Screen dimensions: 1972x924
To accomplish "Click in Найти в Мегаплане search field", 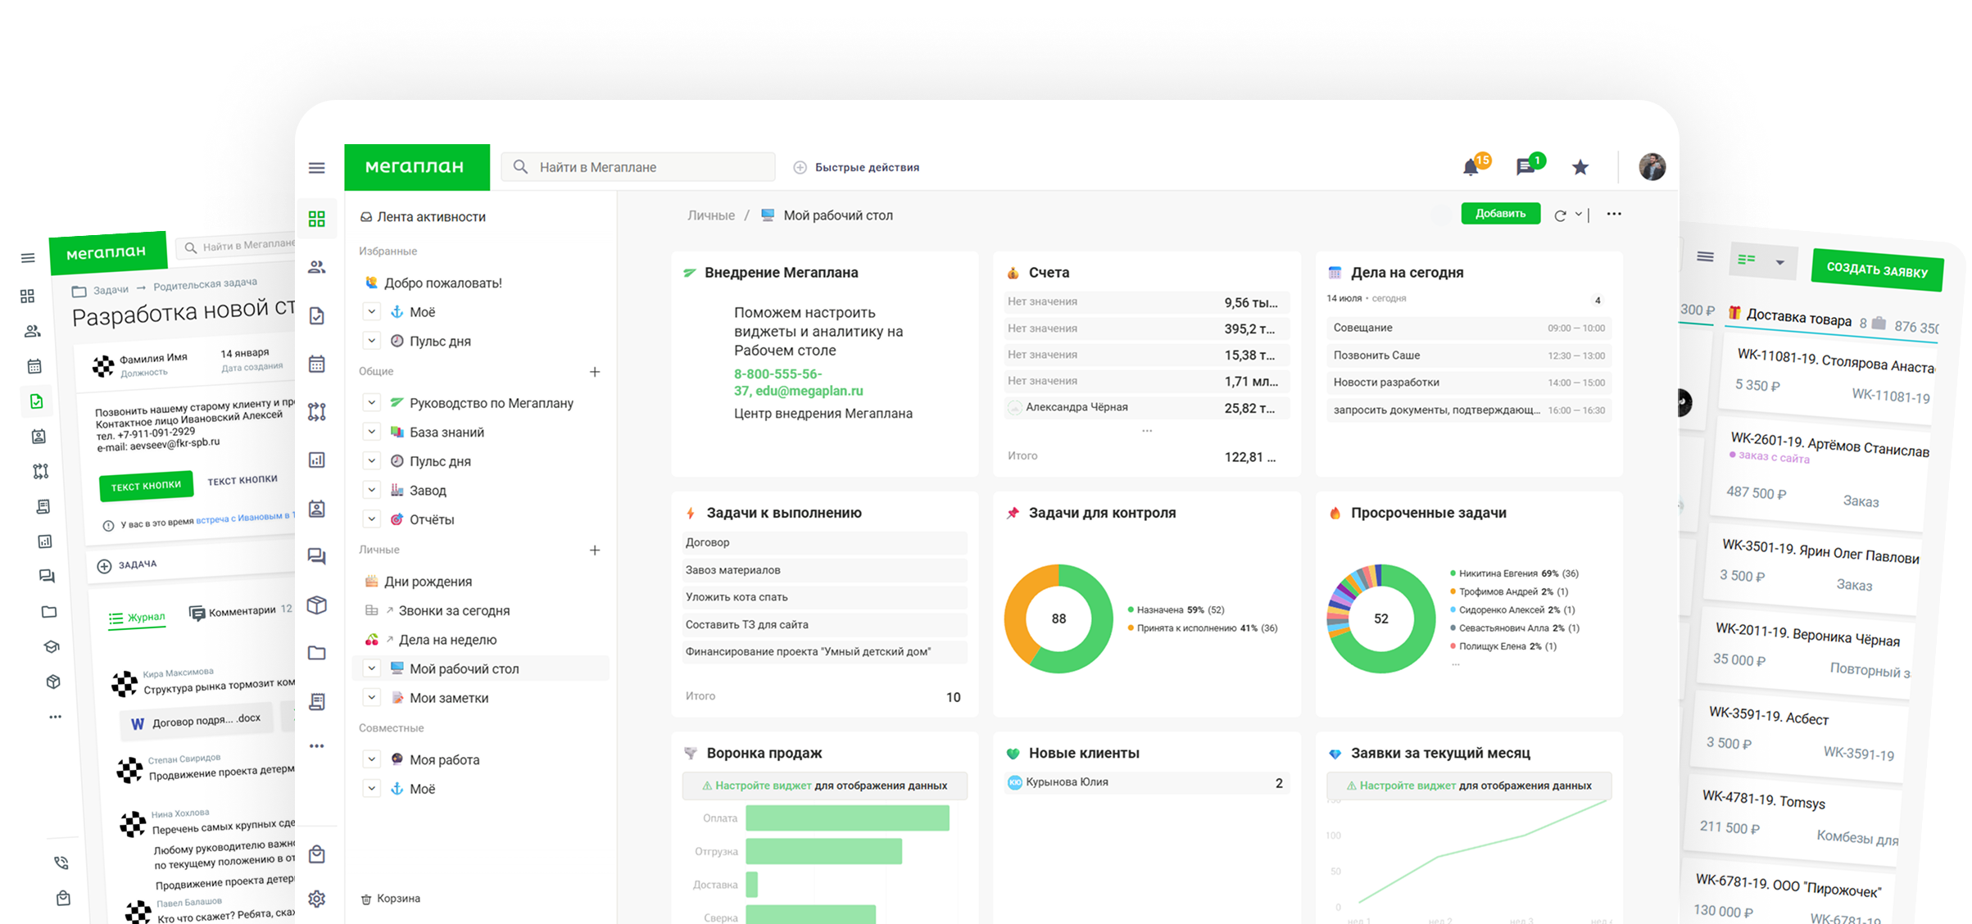I will click(x=638, y=167).
